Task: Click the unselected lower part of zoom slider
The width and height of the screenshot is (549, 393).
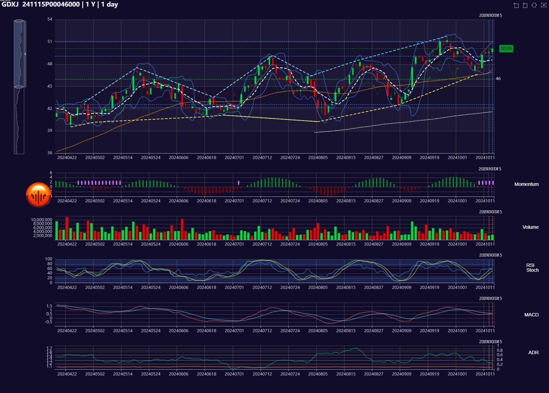Action: coord(19,120)
